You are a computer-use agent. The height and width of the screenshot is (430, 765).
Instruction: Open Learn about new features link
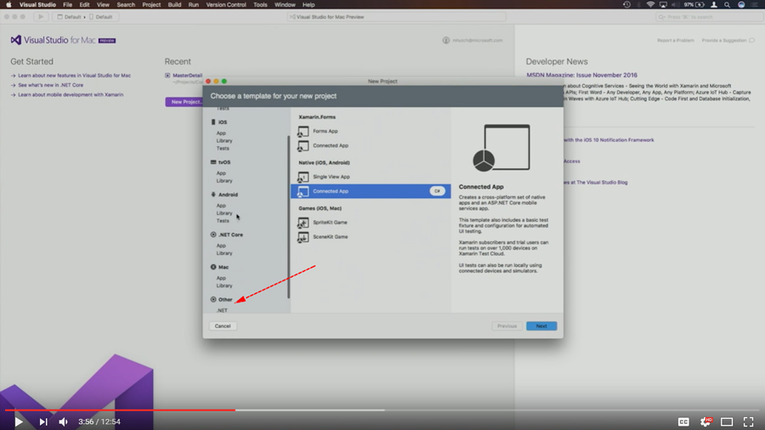(74, 76)
